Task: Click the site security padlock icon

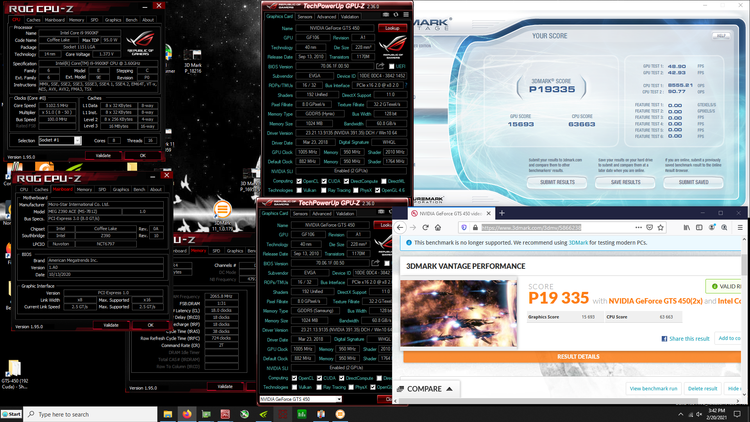Action: 475,227
